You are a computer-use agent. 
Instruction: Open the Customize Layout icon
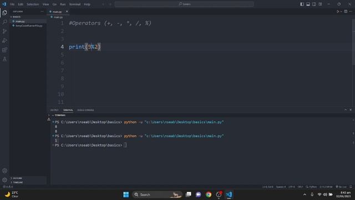(321, 4)
